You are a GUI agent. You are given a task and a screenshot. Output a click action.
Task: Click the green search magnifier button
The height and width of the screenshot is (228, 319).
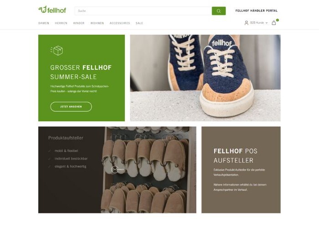(219, 11)
